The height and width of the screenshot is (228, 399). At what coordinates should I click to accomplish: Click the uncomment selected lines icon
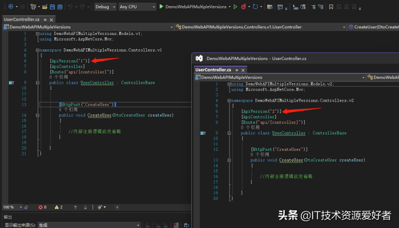[321, 7]
